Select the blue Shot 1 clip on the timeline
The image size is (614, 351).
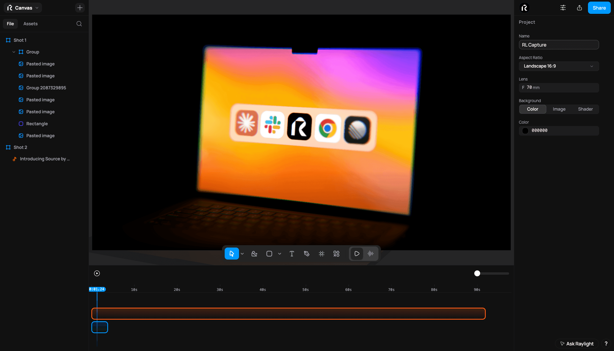point(100,327)
